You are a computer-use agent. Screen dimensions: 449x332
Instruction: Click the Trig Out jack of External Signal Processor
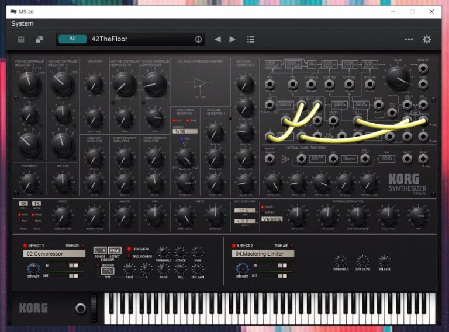pos(423,159)
